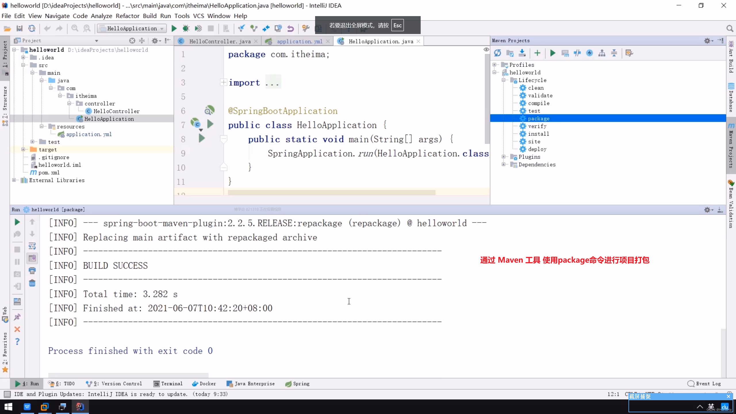Switch to IntelliJ IDEA on the taskbar
The width and height of the screenshot is (736, 414).
[x=80, y=407]
